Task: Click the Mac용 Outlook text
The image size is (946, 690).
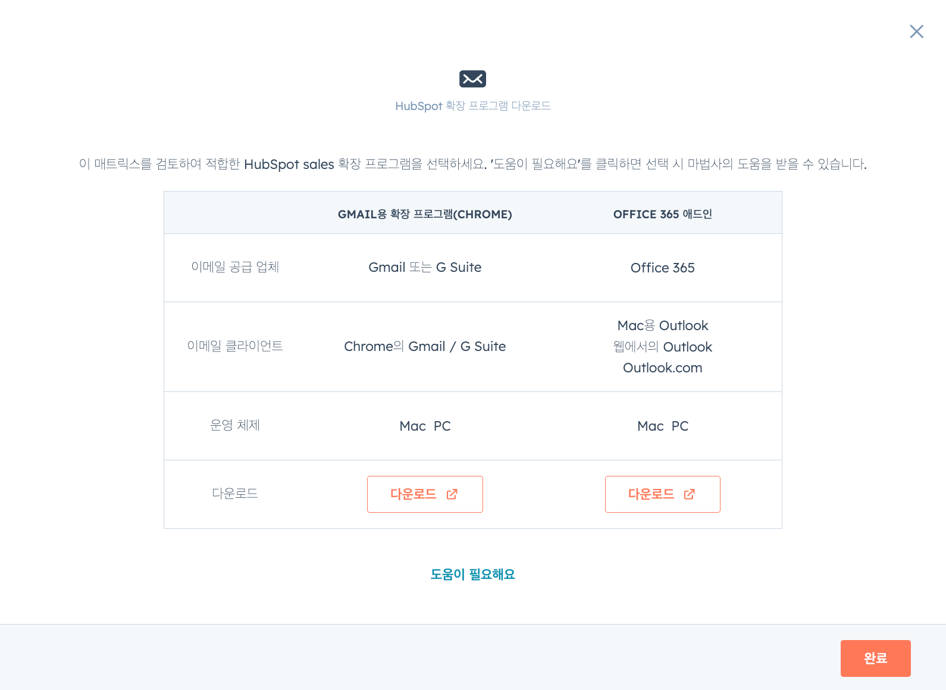Action: tap(663, 325)
